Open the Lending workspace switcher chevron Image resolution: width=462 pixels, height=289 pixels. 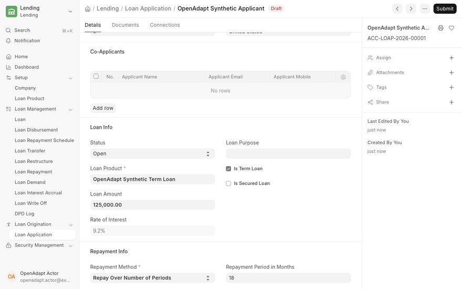point(70,12)
